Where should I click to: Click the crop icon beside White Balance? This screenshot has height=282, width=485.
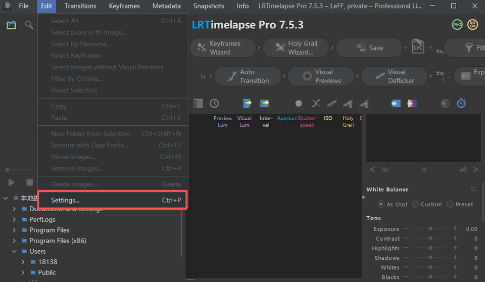click(x=473, y=189)
